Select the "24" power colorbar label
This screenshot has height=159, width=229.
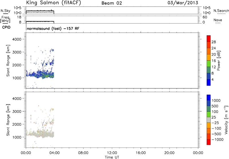click(214, 48)
